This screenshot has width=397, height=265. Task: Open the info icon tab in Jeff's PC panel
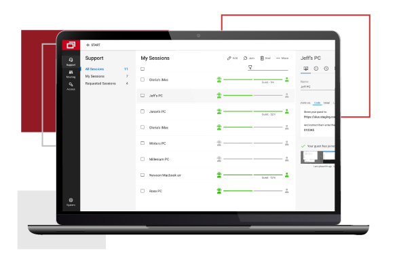tap(316, 69)
